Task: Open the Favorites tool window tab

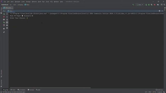Action: pyautogui.click(x=1, y=83)
